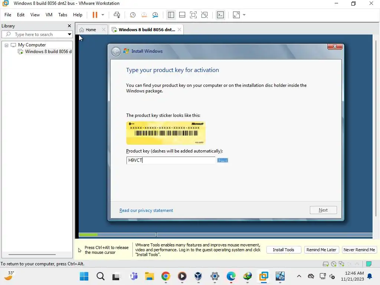Click Never Remind Me

click(x=359, y=250)
